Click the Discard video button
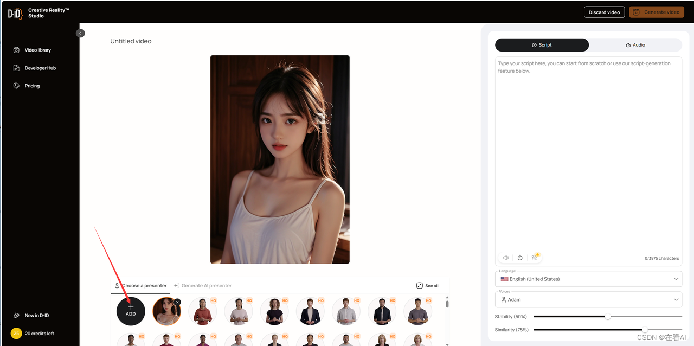 [604, 12]
